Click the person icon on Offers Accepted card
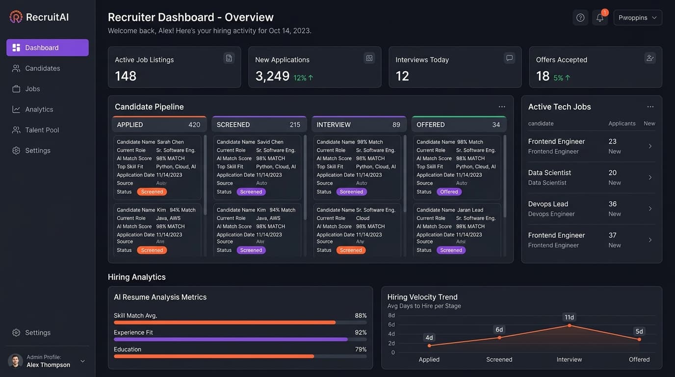Viewport: 675px width, 377px height. [650, 58]
